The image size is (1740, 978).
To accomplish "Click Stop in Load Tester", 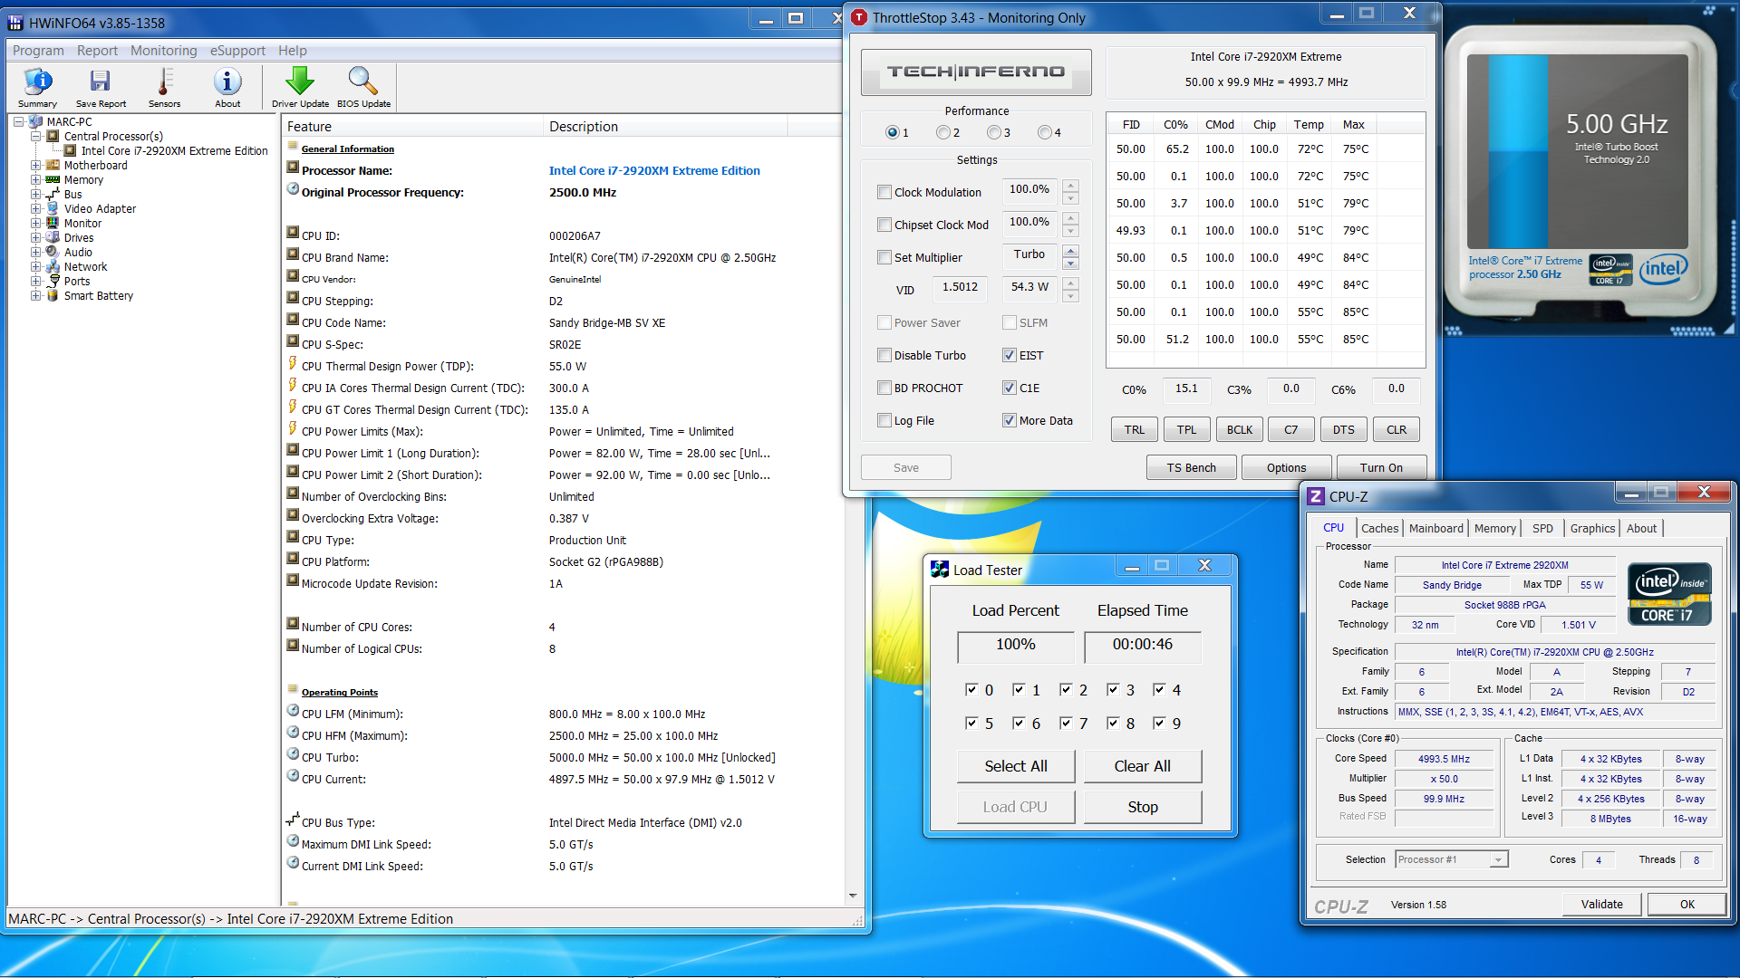I will [x=1142, y=807].
